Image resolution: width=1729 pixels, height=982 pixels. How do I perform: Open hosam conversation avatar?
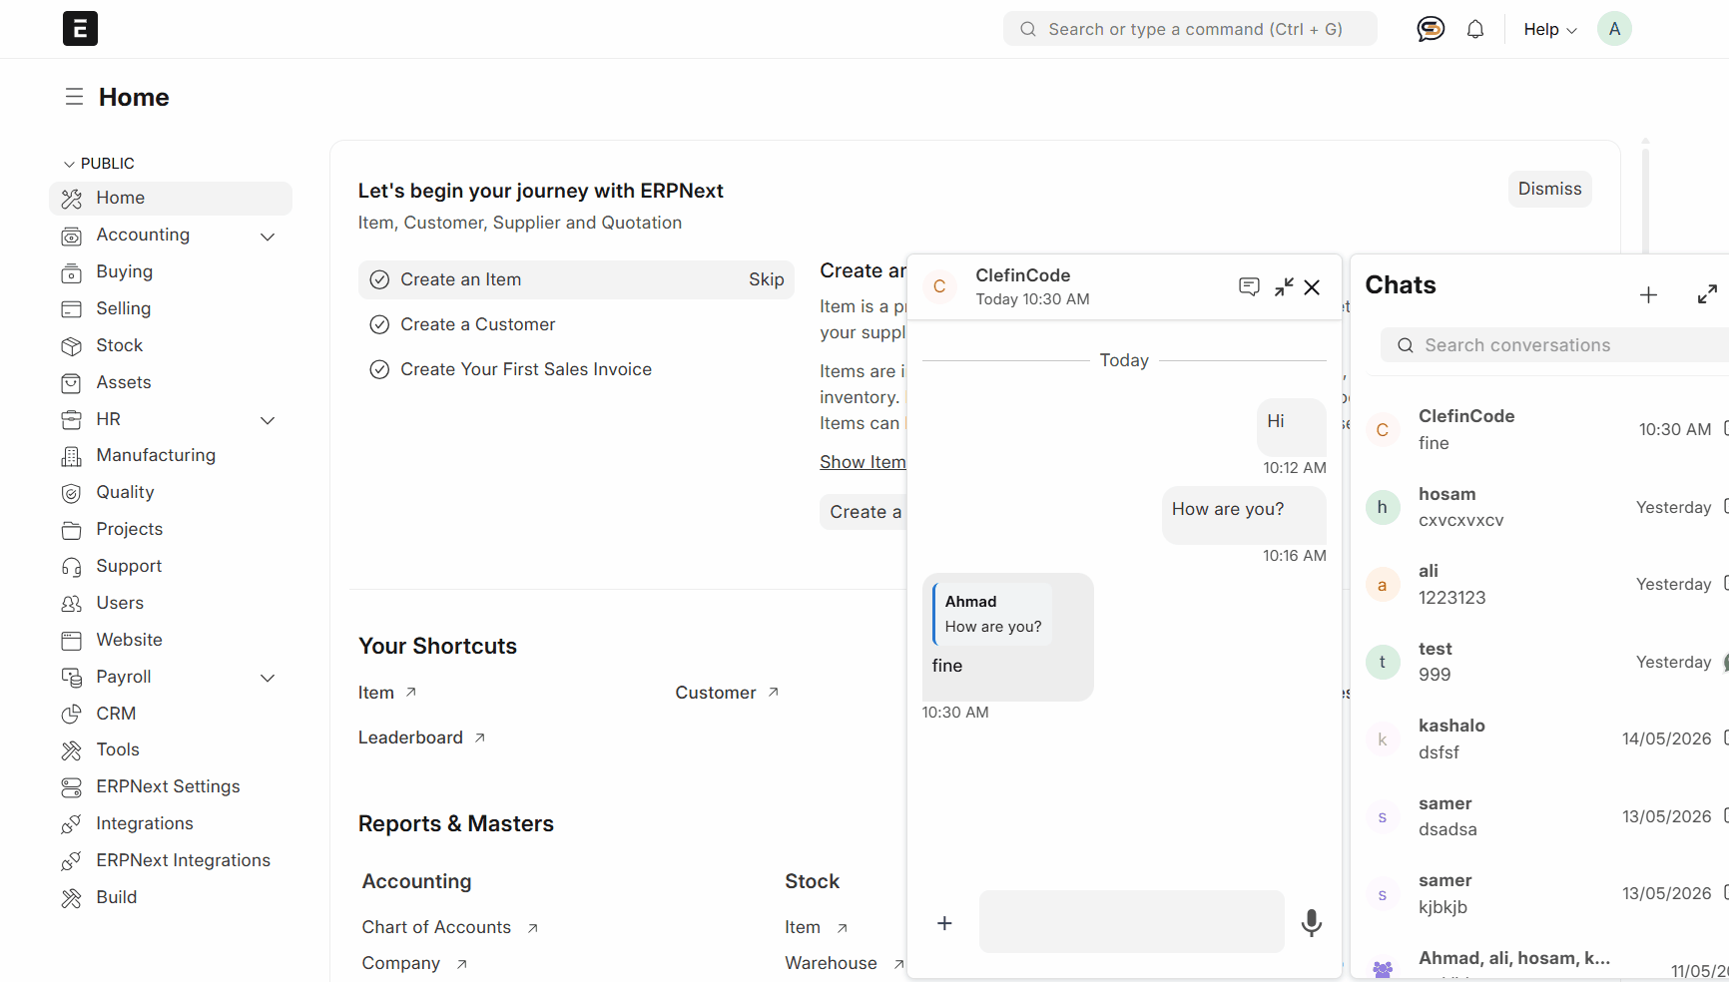tap(1383, 507)
